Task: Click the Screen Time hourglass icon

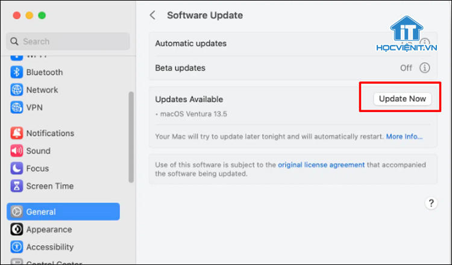Action: point(17,186)
